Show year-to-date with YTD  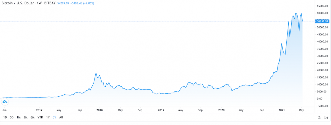pyautogui.click(x=40, y=117)
